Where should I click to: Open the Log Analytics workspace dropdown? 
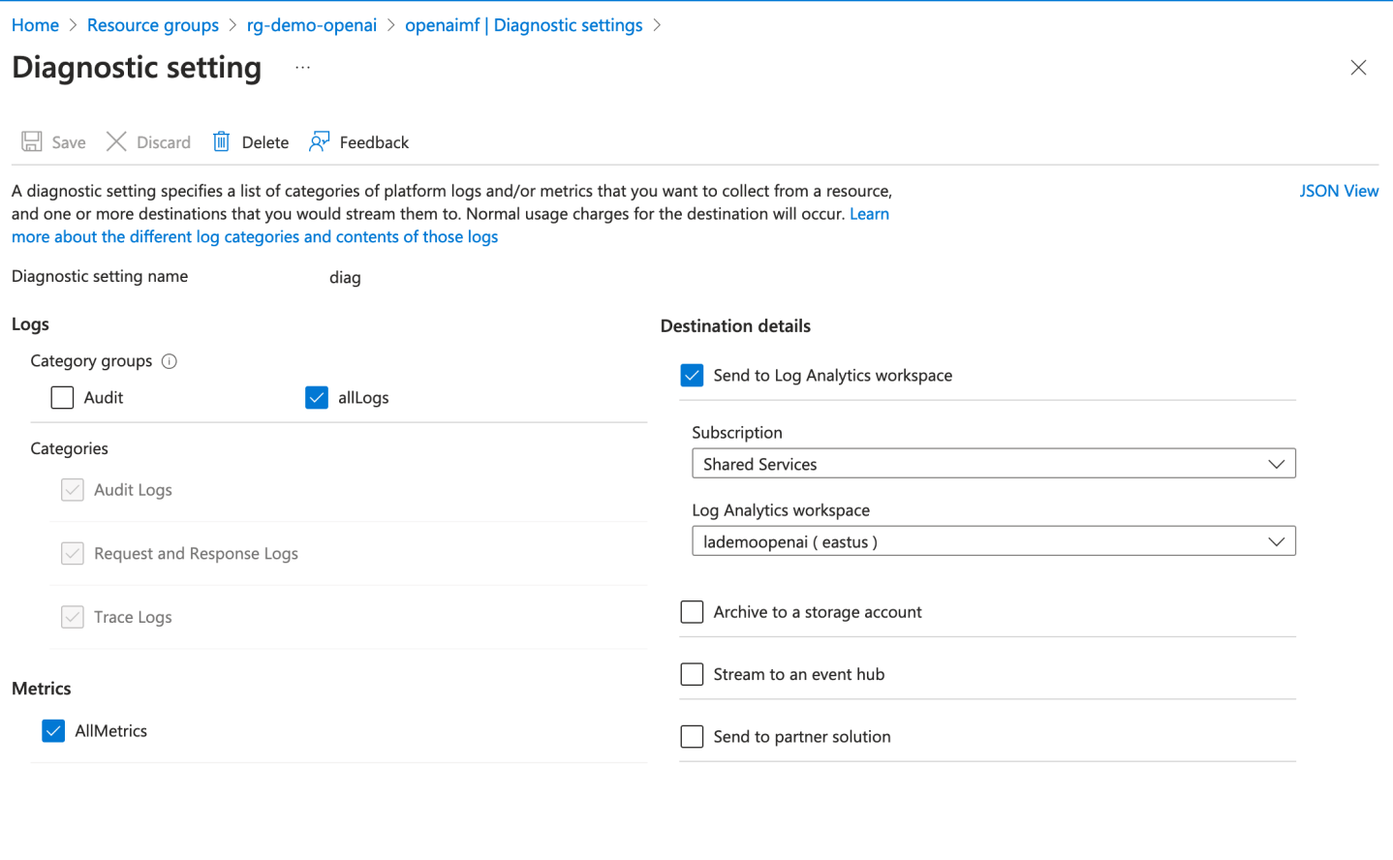[x=994, y=541]
